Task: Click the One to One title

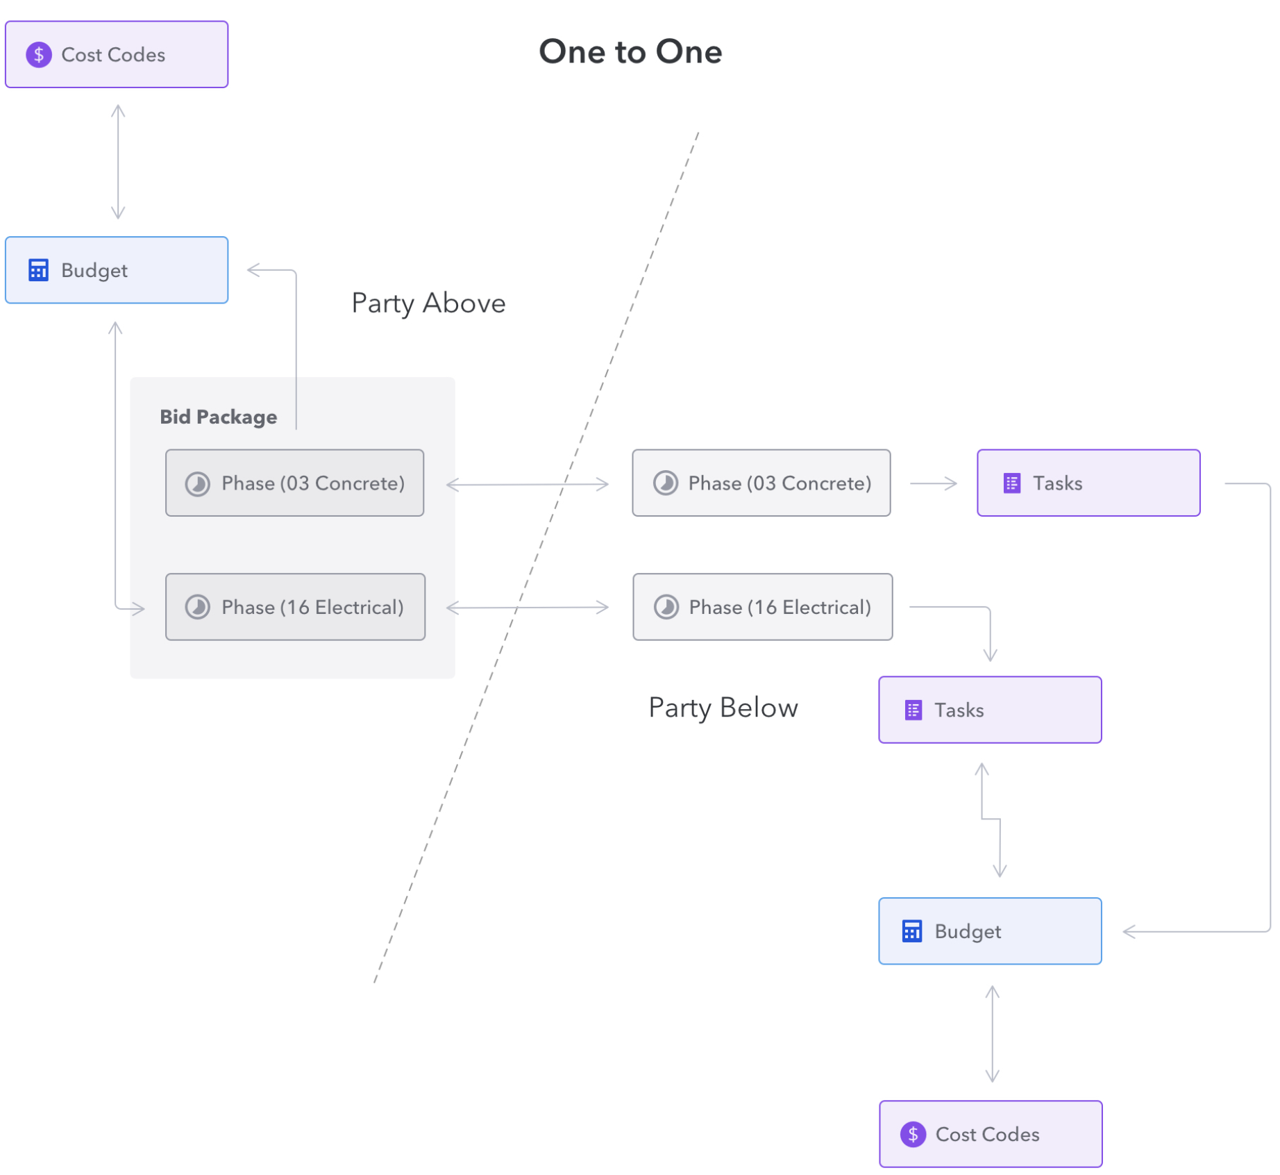Action: (630, 51)
